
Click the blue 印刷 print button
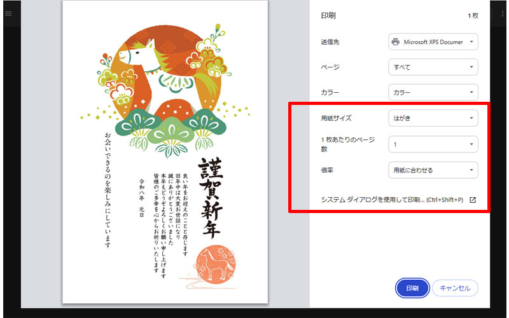point(412,288)
